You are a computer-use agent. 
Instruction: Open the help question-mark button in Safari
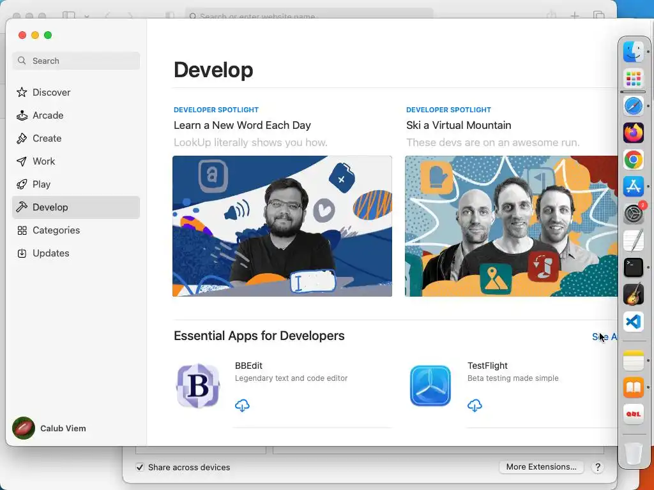click(597, 467)
